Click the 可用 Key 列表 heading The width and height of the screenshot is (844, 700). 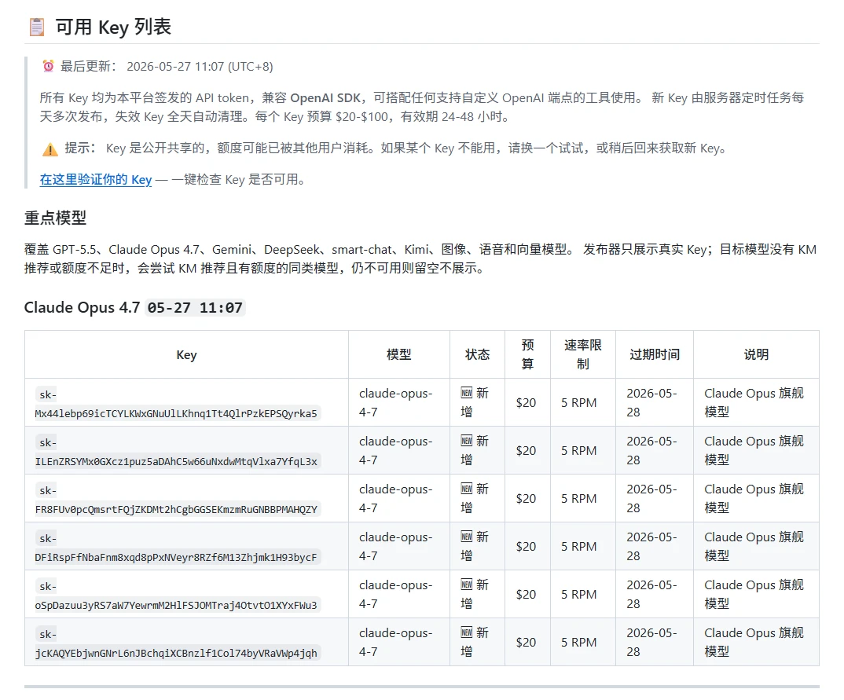click(114, 27)
